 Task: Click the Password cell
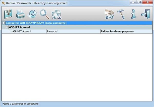(x=73, y=31)
